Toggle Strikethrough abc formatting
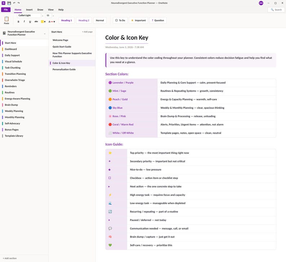 pyautogui.click(x=36, y=22)
